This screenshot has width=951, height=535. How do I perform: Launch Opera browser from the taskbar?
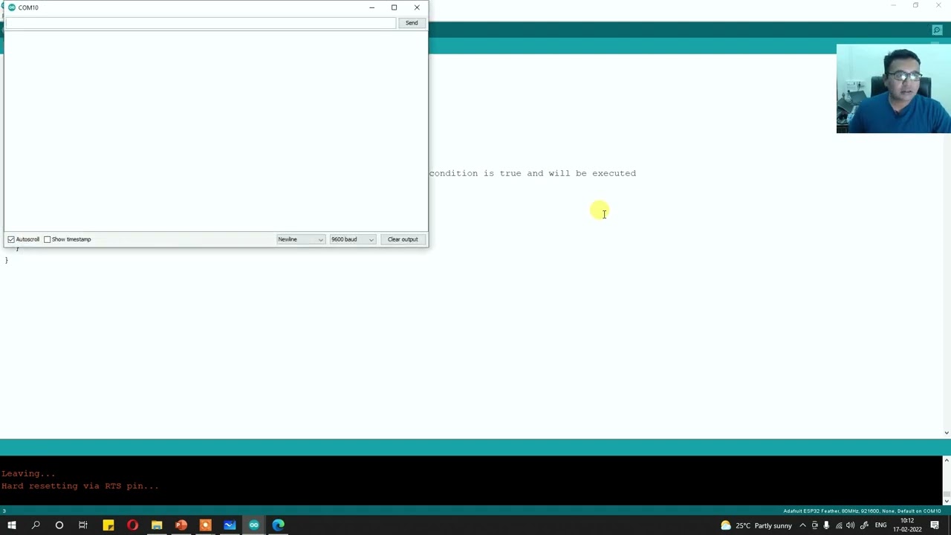pyautogui.click(x=132, y=525)
